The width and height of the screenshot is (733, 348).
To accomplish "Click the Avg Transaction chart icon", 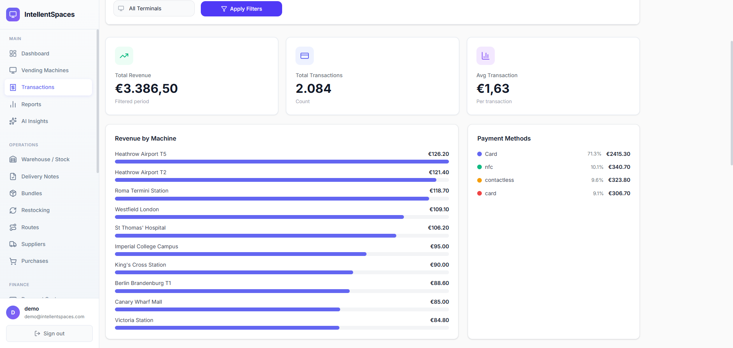I will 486,56.
